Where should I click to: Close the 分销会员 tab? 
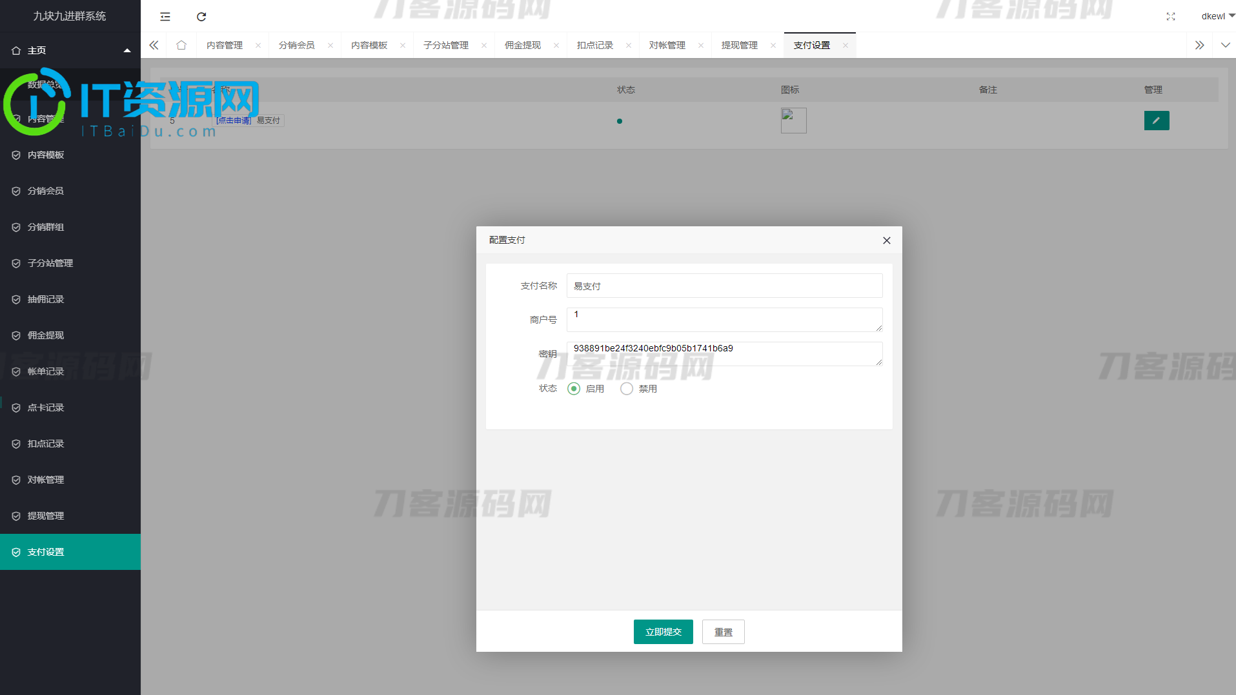click(x=330, y=45)
